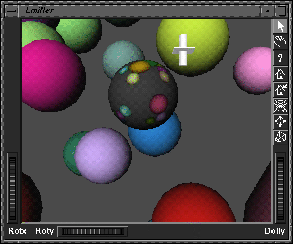Toggle the perspective camera icon

[281, 137]
